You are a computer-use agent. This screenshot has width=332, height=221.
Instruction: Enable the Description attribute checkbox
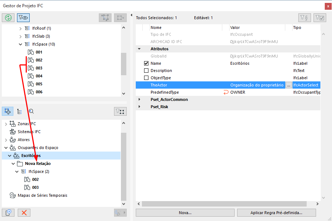coord(146,71)
